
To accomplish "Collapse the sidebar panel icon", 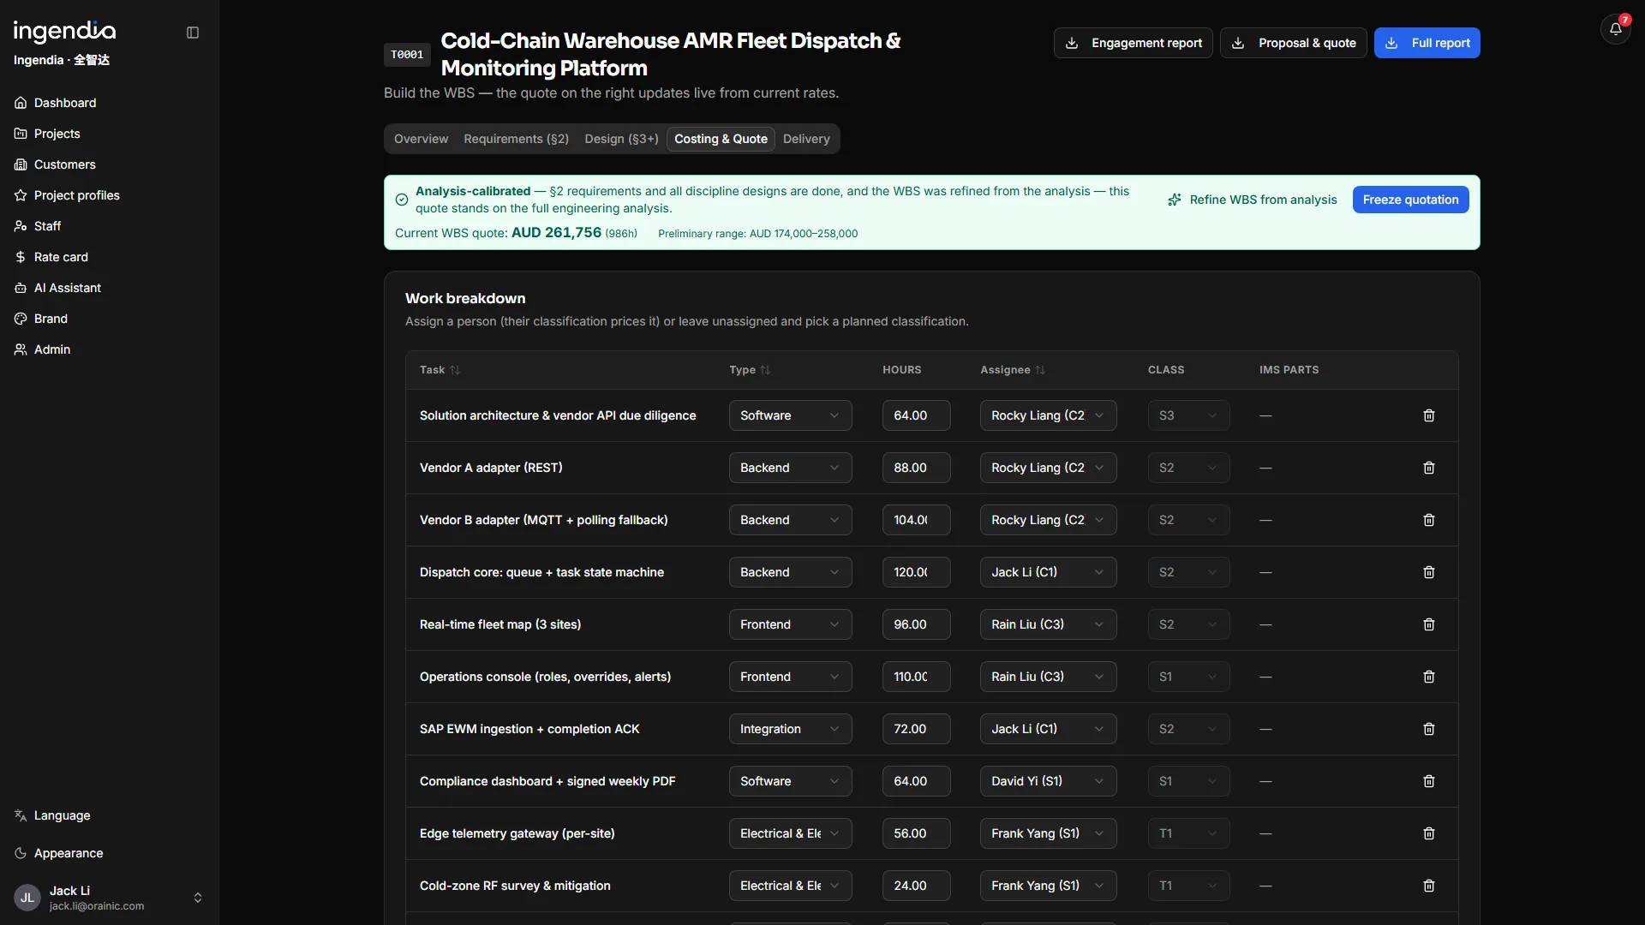I will click(193, 33).
